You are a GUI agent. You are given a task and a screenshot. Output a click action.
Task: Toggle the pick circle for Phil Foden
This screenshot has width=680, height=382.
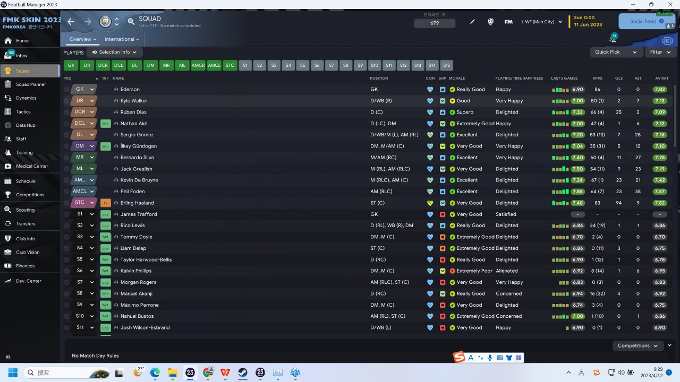coord(66,192)
